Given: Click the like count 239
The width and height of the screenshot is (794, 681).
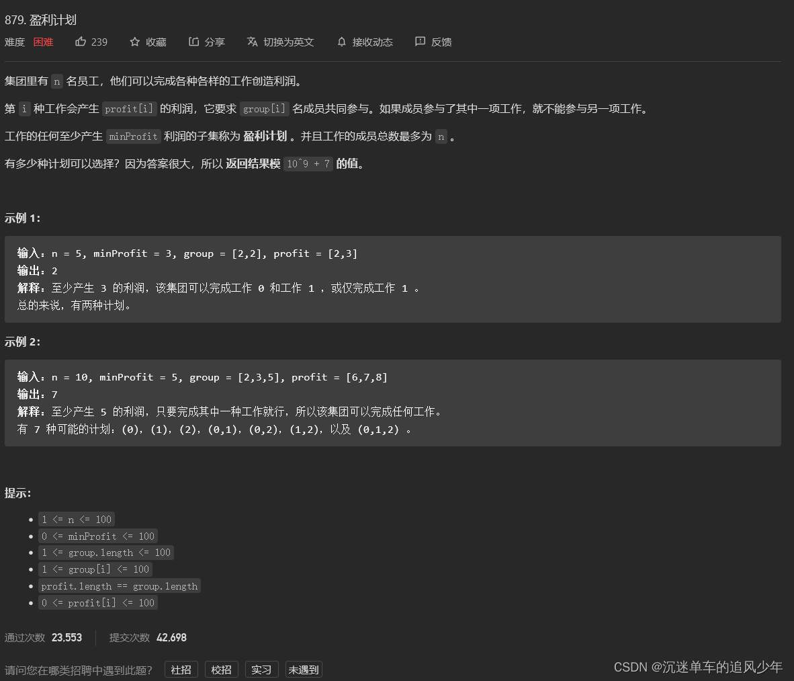Looking at the screenshot, I should point(99,42).
